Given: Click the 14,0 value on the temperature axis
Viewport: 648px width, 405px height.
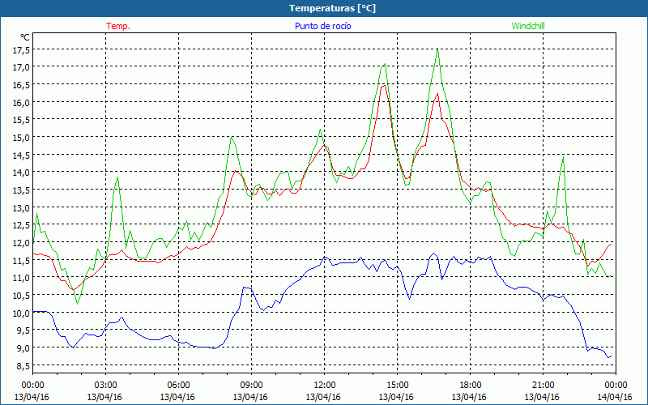Looking at the screenshot, I should pos(22,173).
